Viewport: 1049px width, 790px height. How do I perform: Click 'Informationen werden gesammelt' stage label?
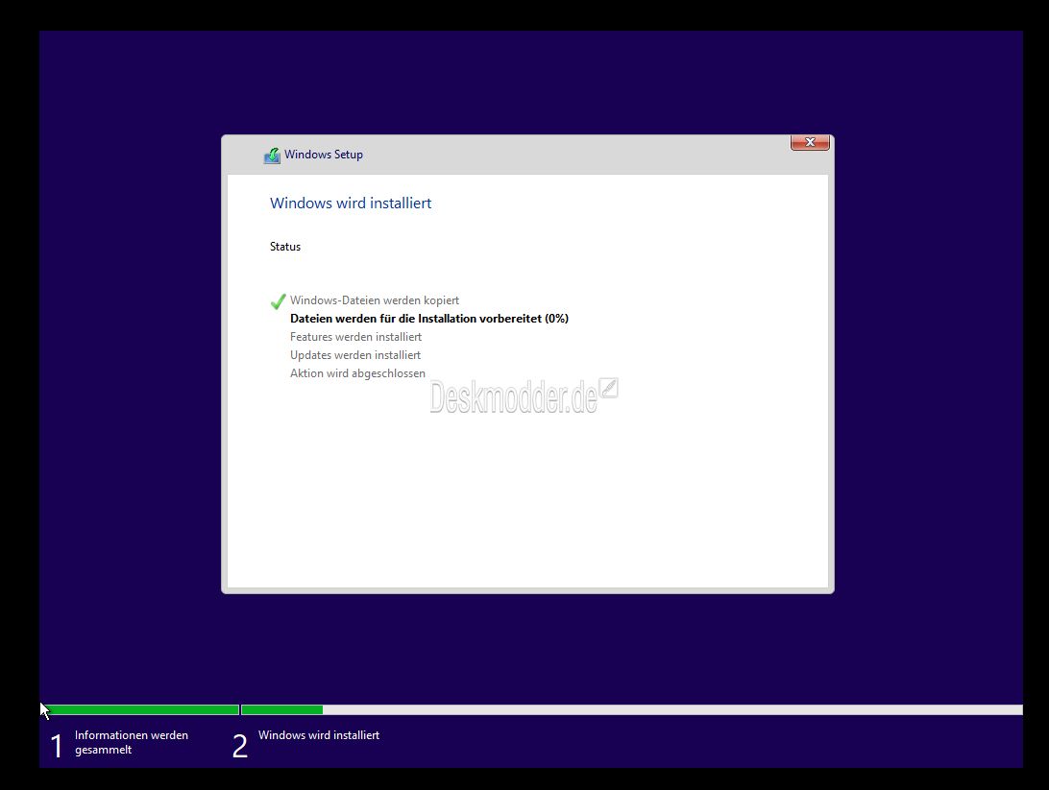click(x=131, y=743)
